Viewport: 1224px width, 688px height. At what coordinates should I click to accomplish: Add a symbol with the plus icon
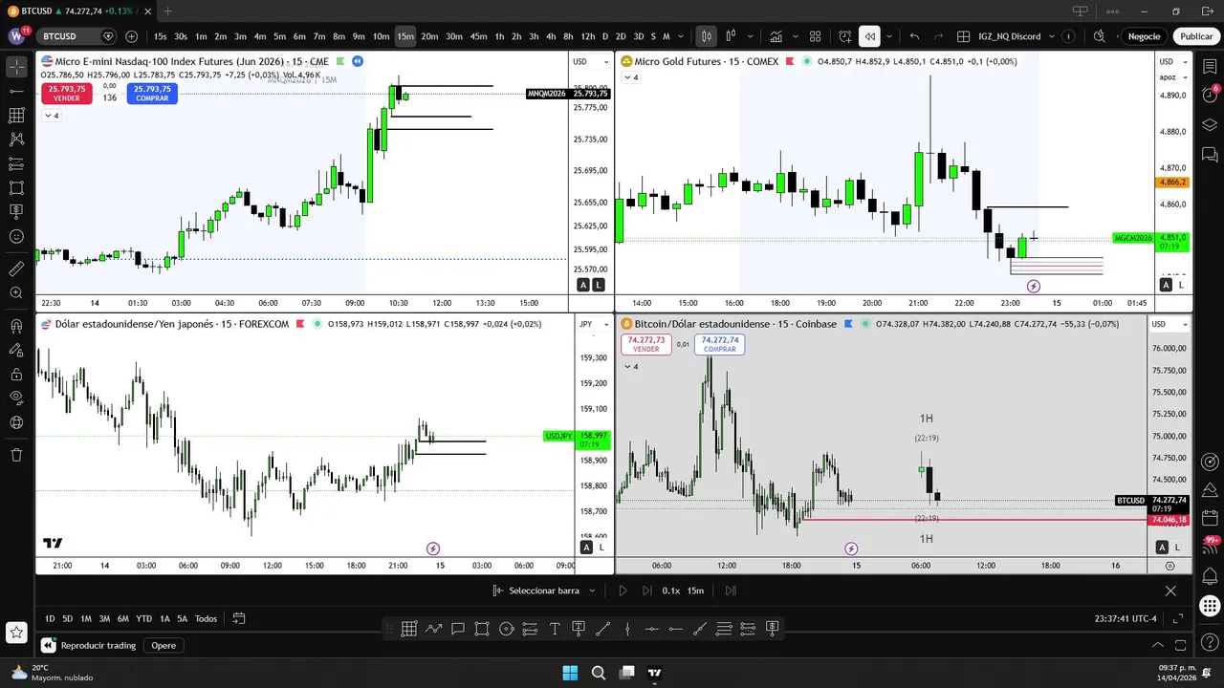click(131, 36)
